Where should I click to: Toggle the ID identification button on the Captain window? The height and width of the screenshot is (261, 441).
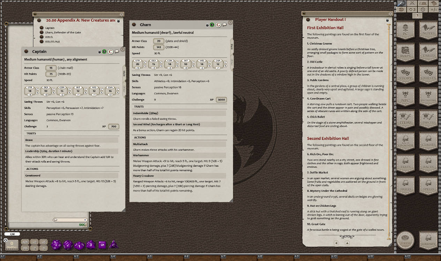click(x=104, y=52)
